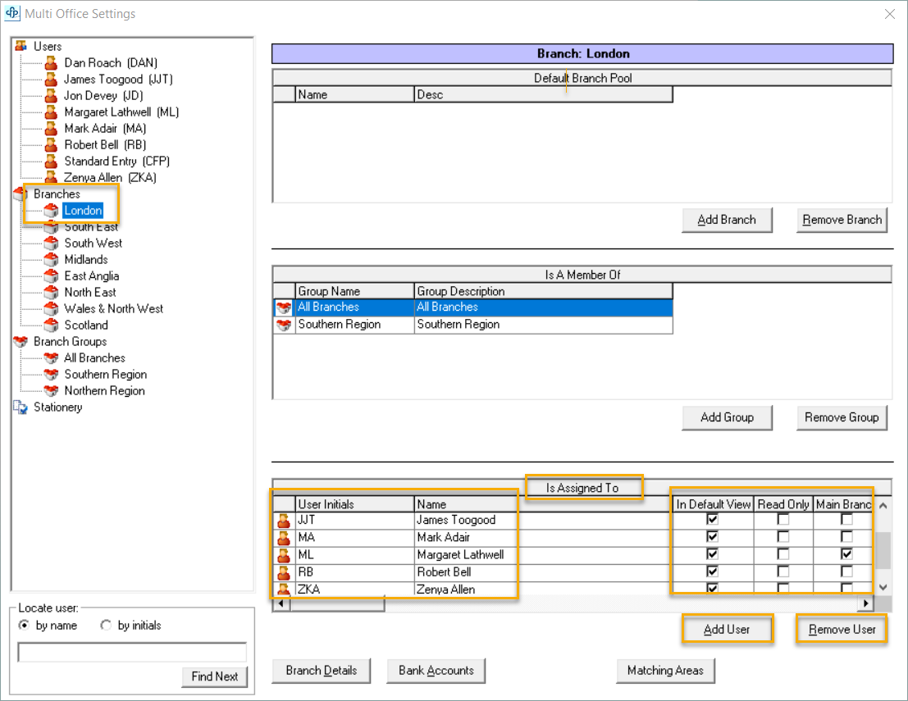The image size is (908, 701).
Task: Click the Midlands branch icon
Action: click(51, 259)
